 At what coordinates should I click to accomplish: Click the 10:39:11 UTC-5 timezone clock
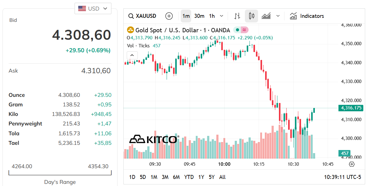[342, 177]
